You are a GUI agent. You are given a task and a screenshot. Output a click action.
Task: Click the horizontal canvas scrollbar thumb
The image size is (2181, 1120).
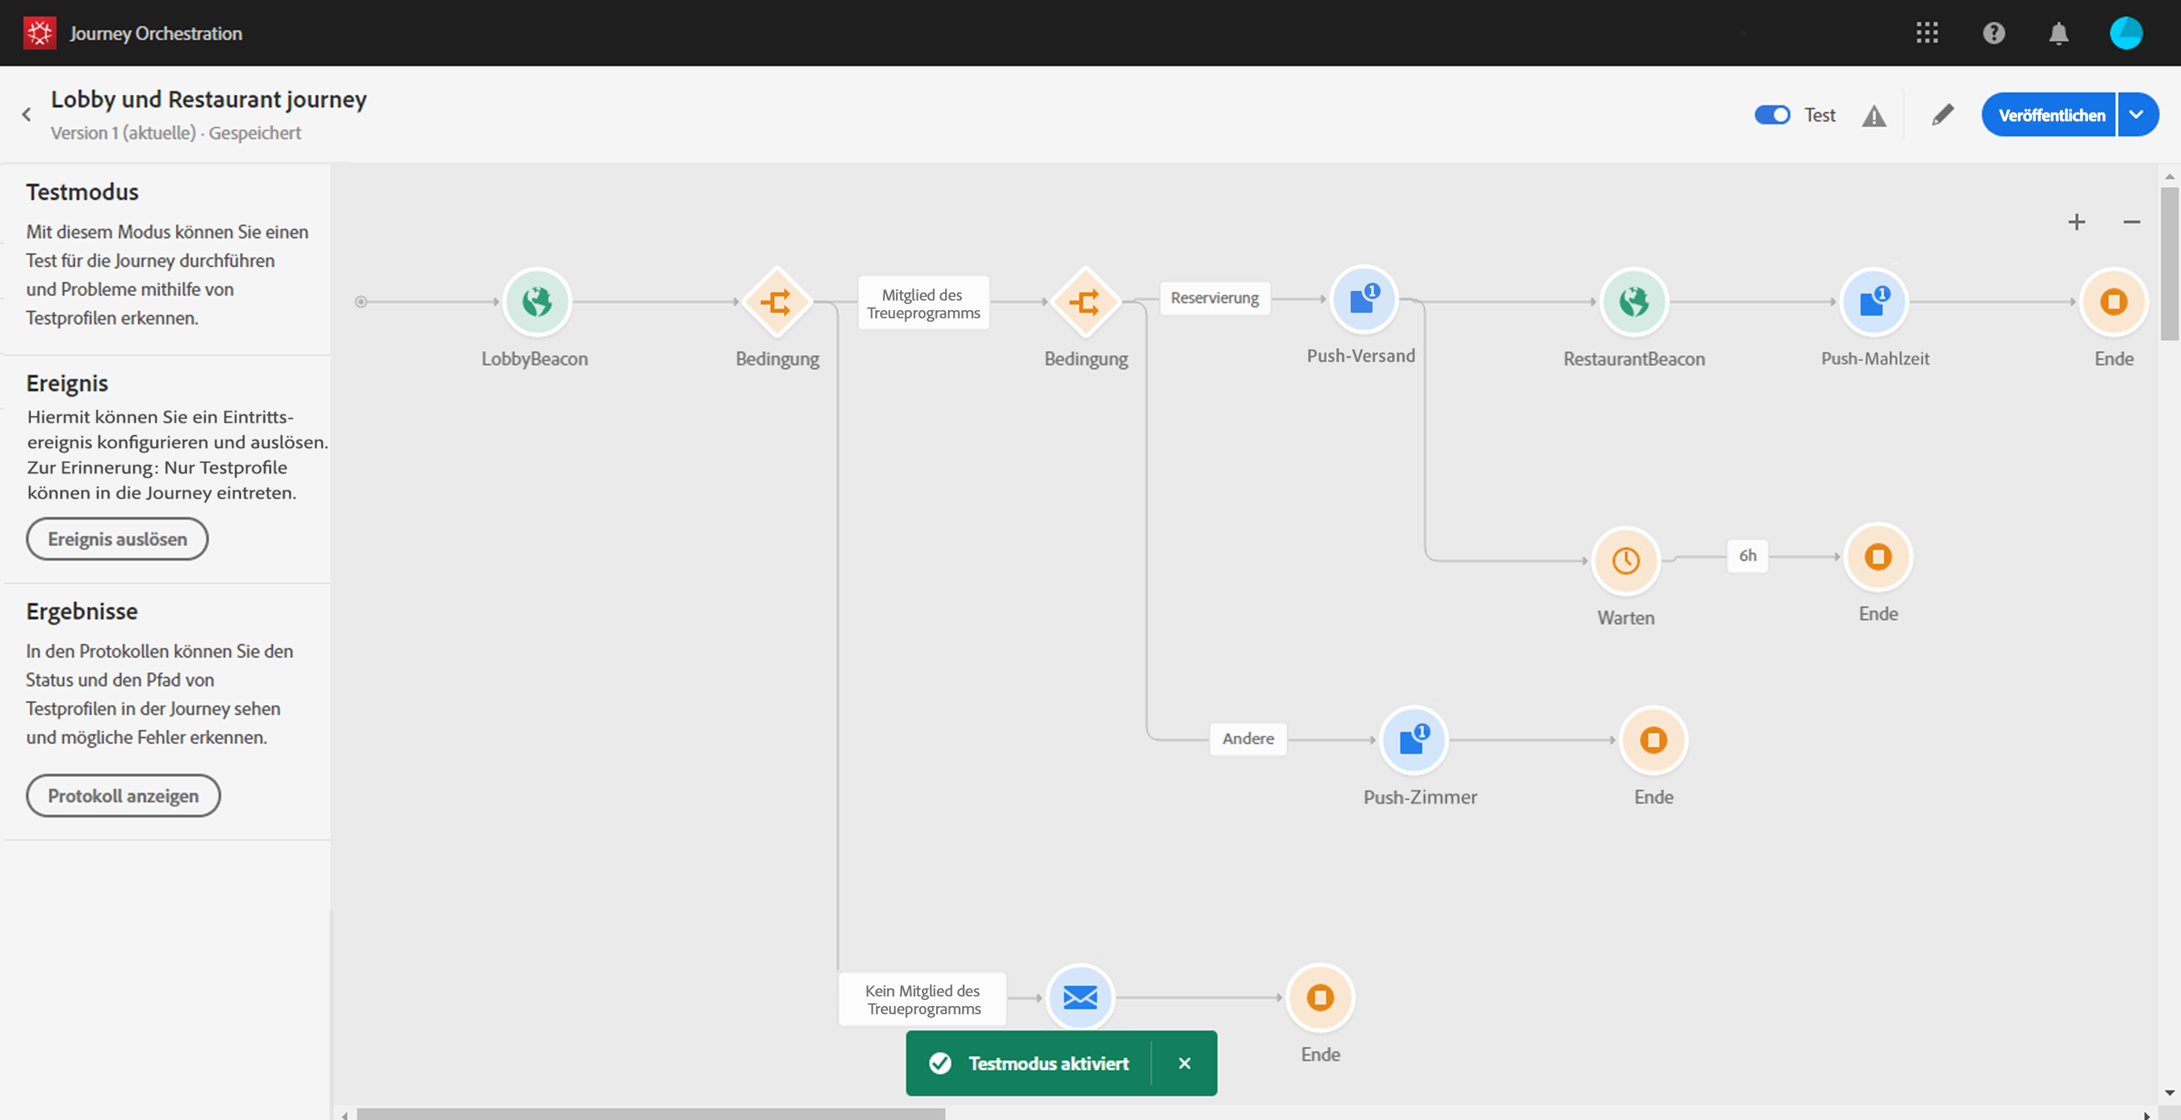pyautogui.click(x=649, y=1113)
